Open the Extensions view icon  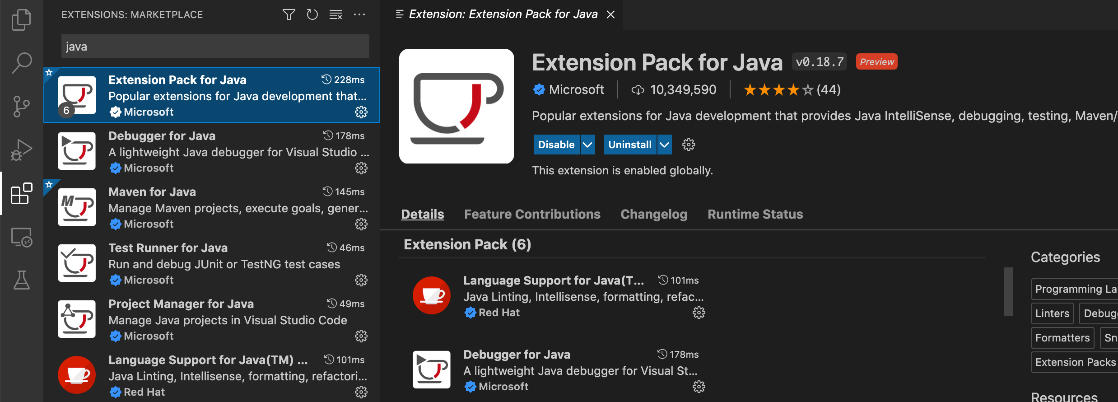[21, 193]
